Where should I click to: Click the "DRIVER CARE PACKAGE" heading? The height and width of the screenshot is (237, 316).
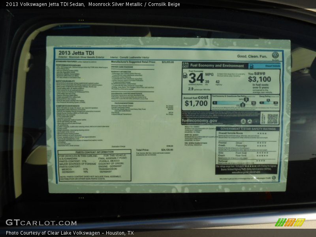click(122, 67)
